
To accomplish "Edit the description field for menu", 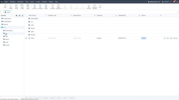I will point(77,38).
